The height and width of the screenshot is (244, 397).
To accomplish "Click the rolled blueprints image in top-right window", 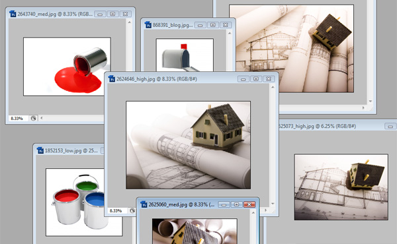I will pos(291,48).
